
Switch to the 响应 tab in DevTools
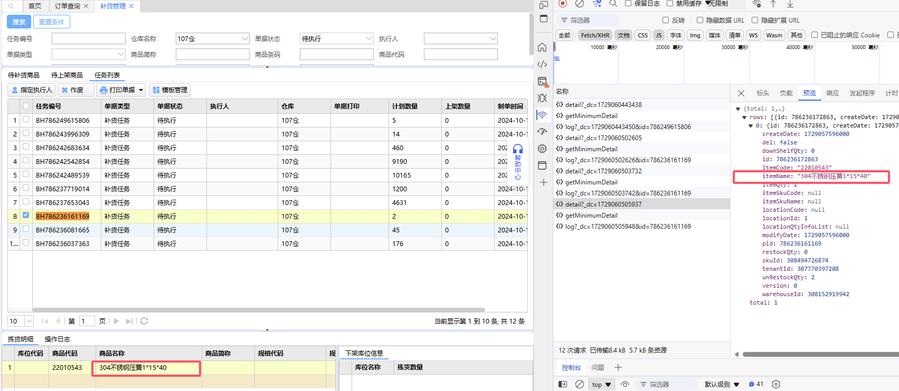[832, 93]
